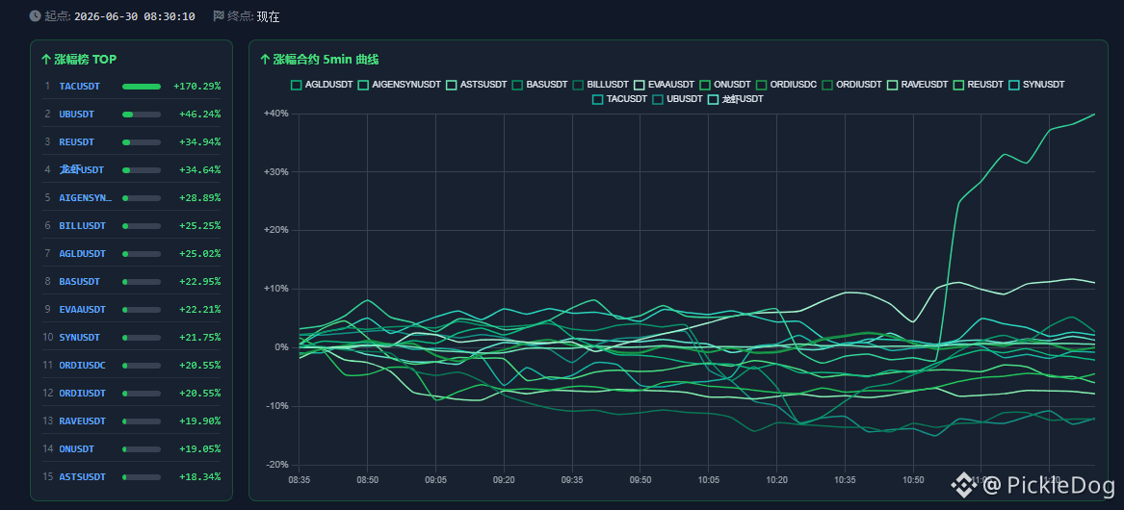Open UBUSDT in the gainers list
The width and height of the screenshot is (1124, 510).
tap(77, 114)
